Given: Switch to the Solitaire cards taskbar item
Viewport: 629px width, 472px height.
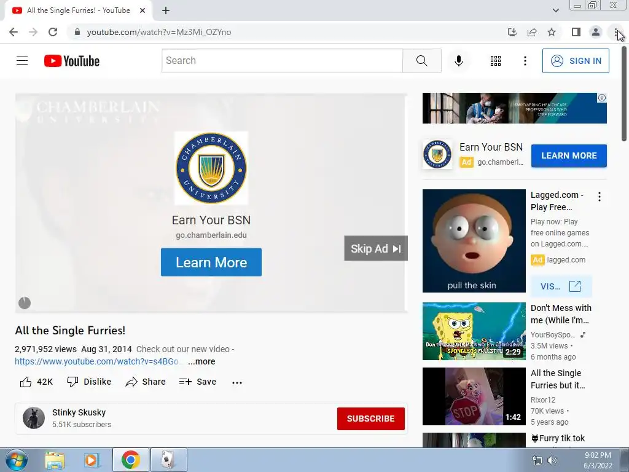Looking at the screenshot, I should [x=168, y=460].
